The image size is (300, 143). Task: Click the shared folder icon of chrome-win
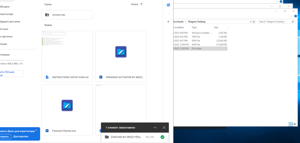pyautogui.click(x=47, y=15)
